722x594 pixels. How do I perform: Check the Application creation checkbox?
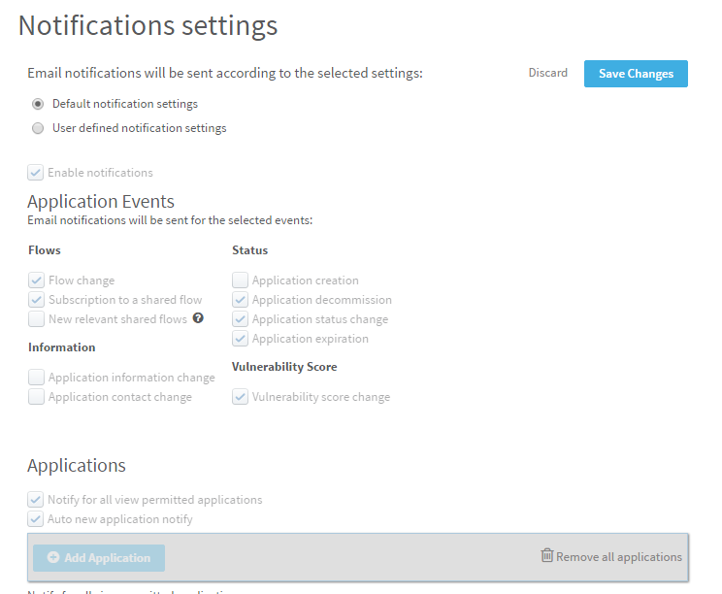[241, 280]
